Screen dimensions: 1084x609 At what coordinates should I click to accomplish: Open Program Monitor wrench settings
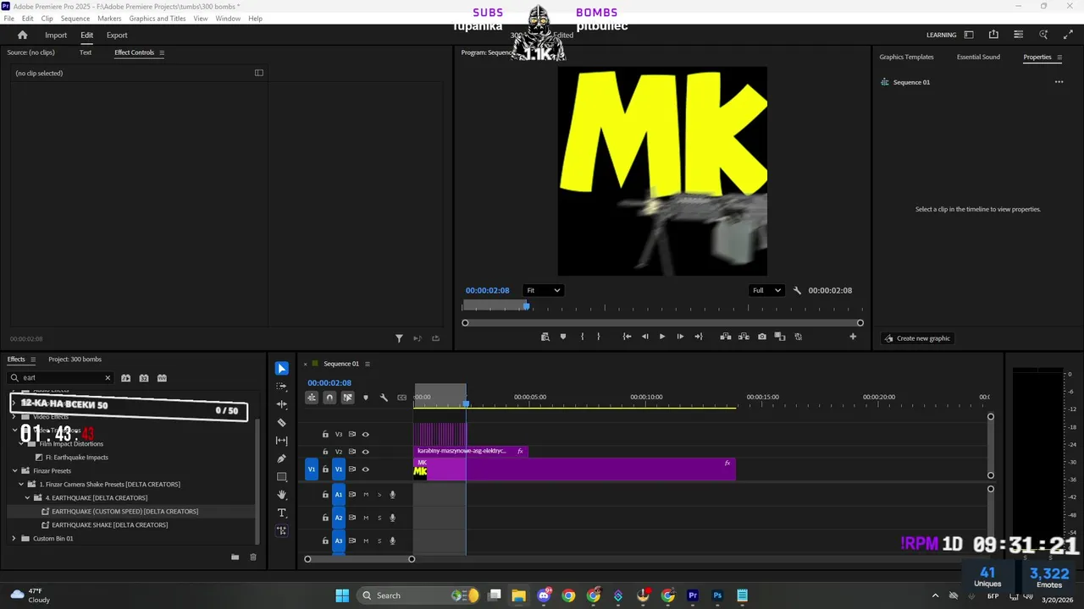[797, 290]
